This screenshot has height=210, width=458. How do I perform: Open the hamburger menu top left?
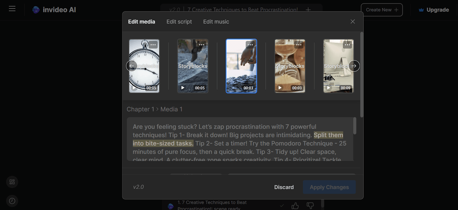coord(12,9)
